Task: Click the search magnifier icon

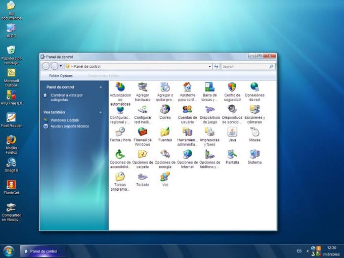Action: point(271,66)
